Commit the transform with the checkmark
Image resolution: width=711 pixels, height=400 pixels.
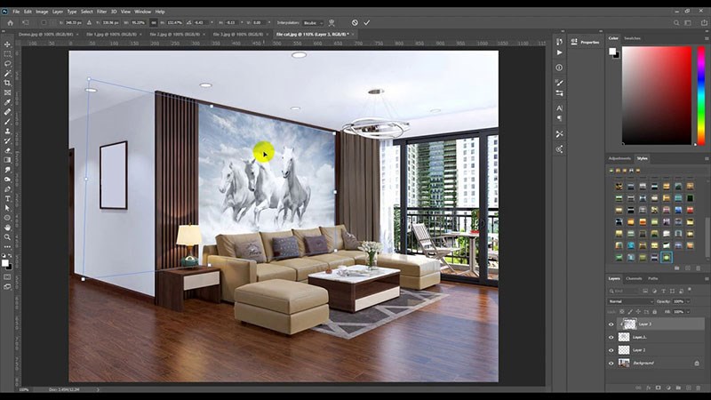point(366,23)
